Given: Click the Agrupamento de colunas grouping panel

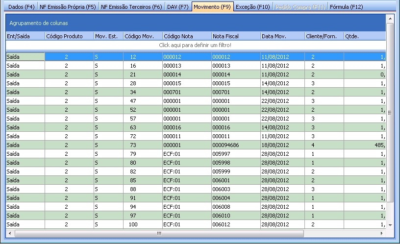Looking at the screenshot, I should (195, 23).
